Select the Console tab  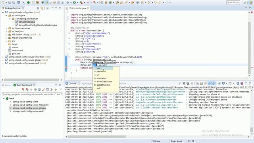coord(72,83)
